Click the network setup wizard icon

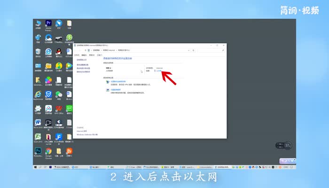click(108, 82)
